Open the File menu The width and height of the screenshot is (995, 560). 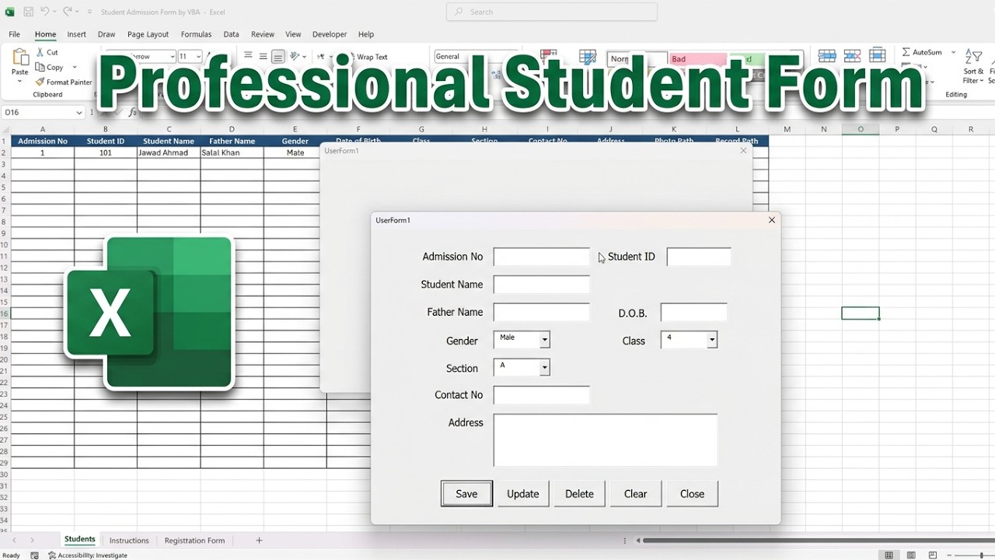pos(14,34)
